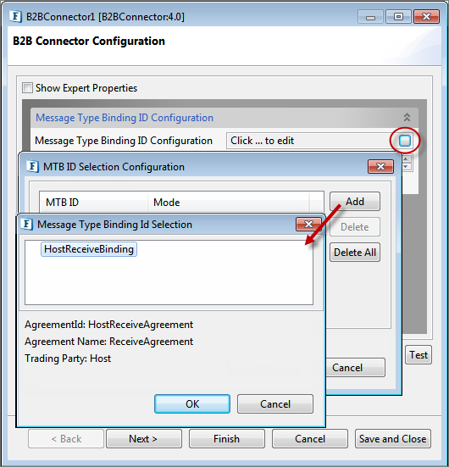This screenshot has width=449, height=467.
Task: Go to Next wizard page
Action: [x=144, y=439]
